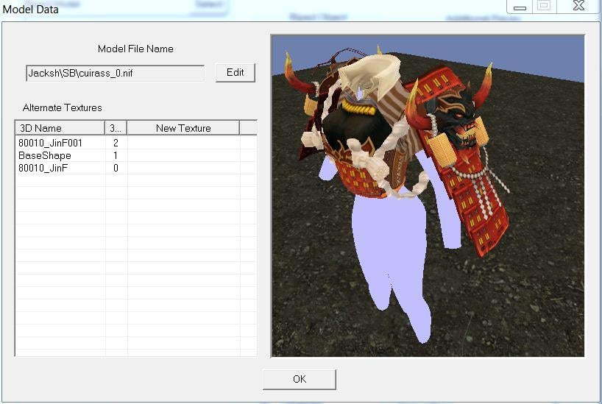The width and height of the screenshot is (602, 404).
Task: Select the BaseShape row
Action: pos(136,155)
